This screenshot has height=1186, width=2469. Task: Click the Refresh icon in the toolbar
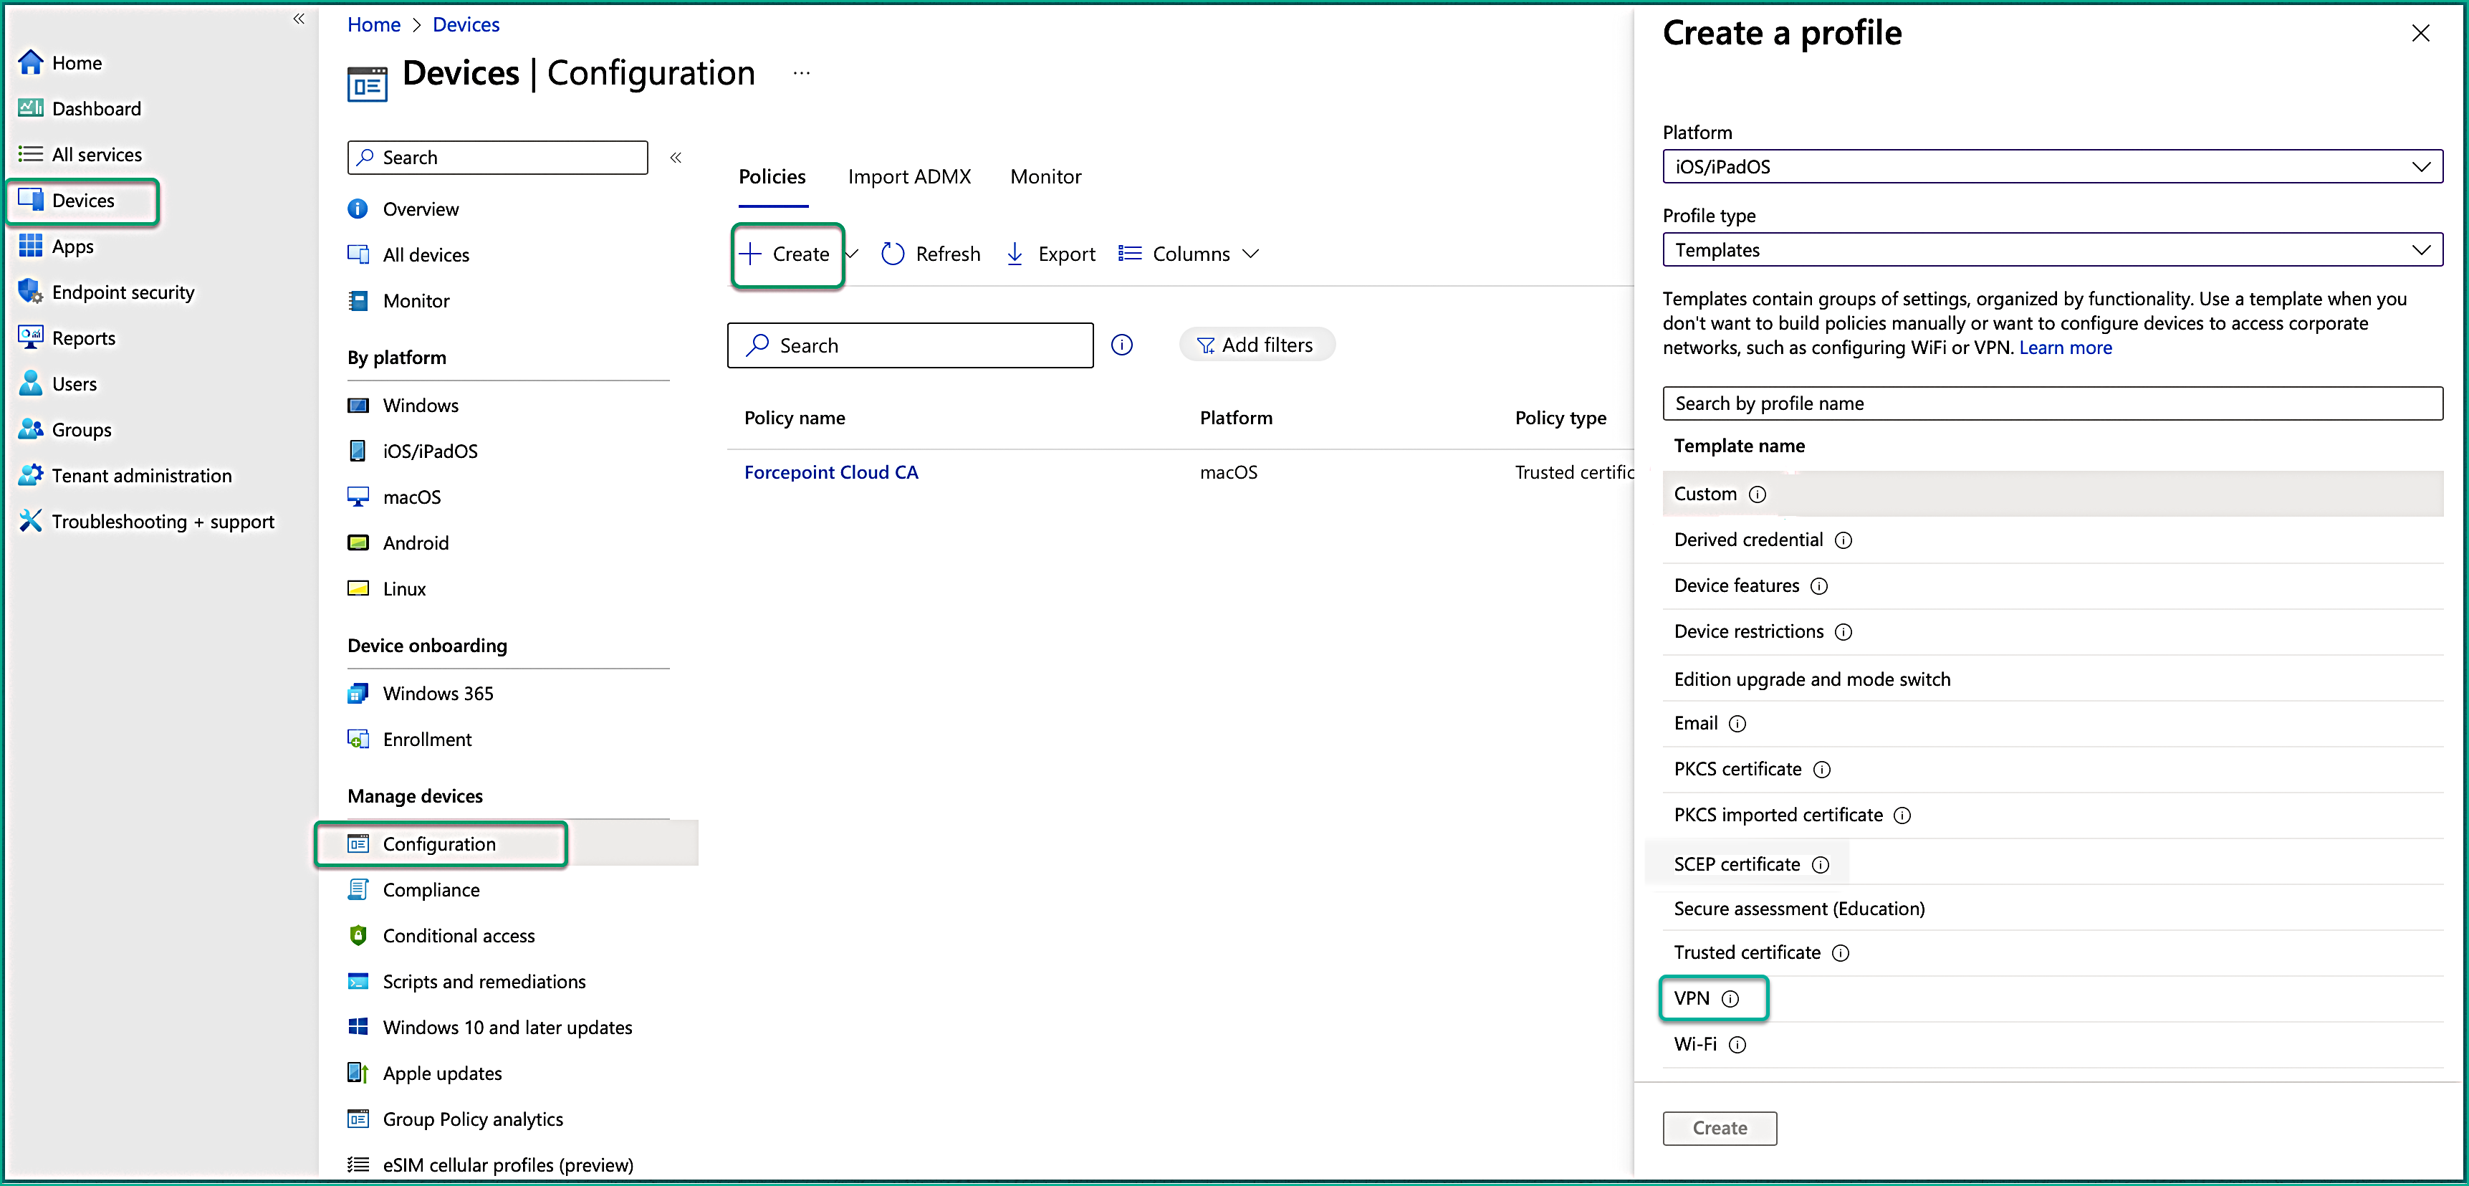click(x=892, y=254)
